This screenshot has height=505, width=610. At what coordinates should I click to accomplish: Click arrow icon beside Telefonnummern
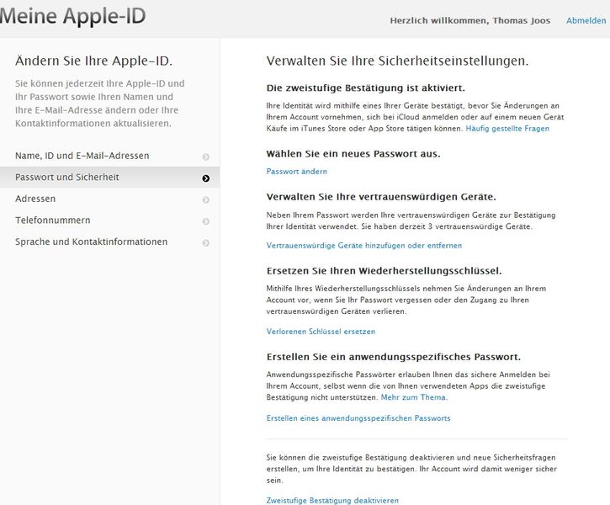206,221
